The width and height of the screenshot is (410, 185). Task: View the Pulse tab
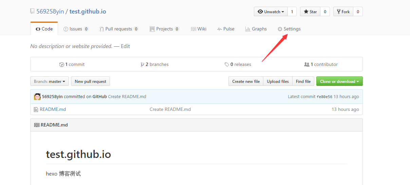tap(226, 29)
